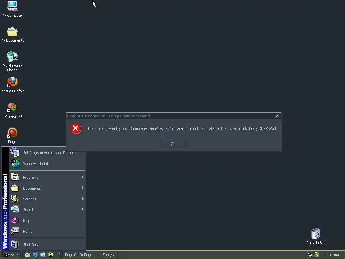The height and width of the screenshot is (259, 345).
Task: Open the Run... dialog
Action: (x=46, y=231)
